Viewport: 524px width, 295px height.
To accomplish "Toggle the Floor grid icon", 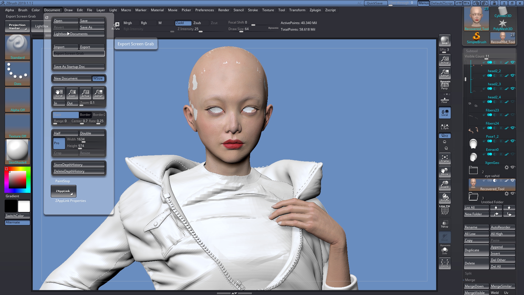I will [x=445, y=99].
